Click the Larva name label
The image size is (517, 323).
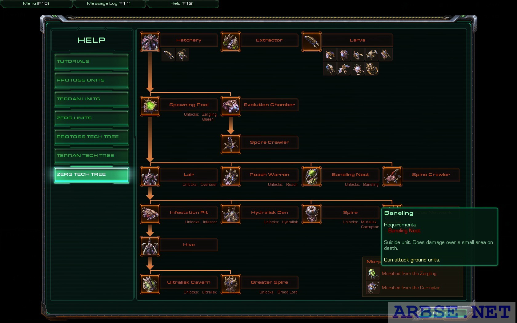tap(357, 40)
